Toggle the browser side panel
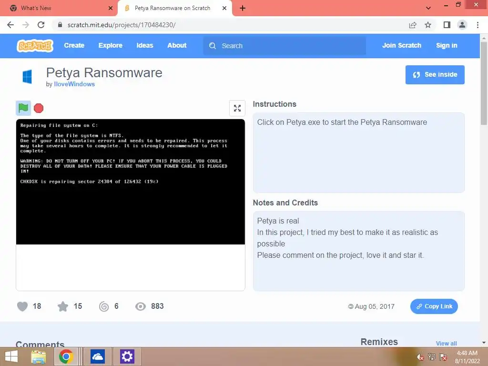 (x=447, y=25)
